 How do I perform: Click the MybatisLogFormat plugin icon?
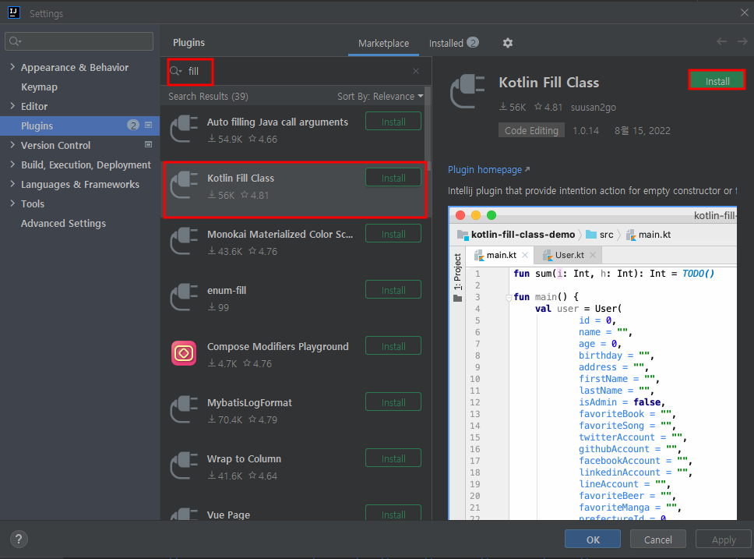pos(184,410)
